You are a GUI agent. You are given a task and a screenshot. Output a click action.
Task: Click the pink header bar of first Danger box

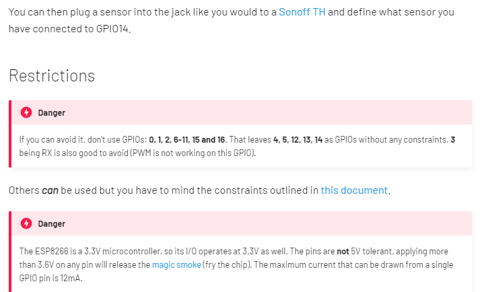pos(242,112)
